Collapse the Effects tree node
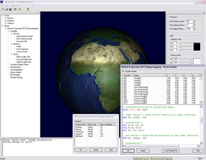The width and height of the screenshot is (206, 160). tap(2, 26)
